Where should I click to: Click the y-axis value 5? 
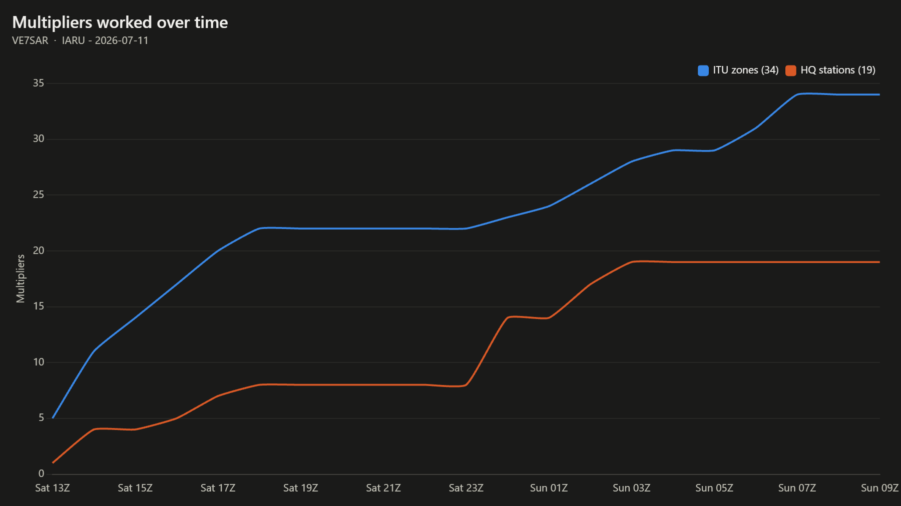point(42,417)
